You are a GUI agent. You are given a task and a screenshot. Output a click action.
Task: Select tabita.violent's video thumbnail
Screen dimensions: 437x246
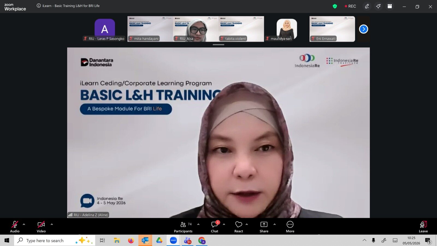point(241,29)
